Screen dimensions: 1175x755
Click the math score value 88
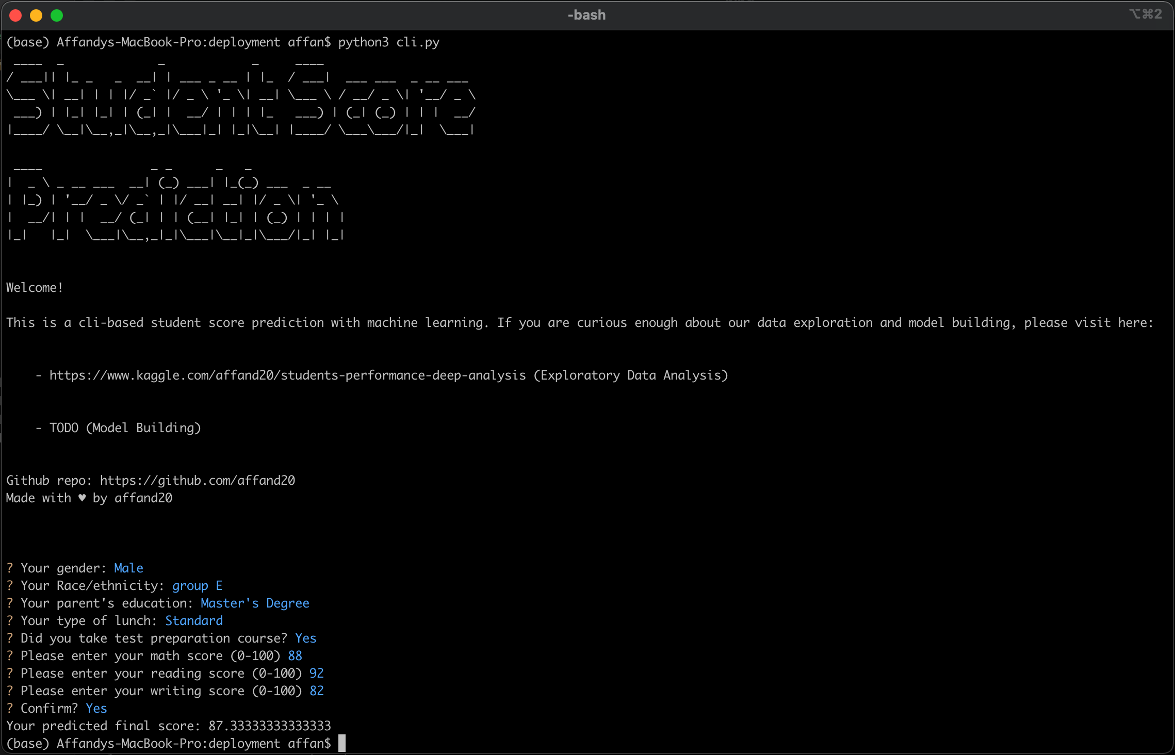click(x=295, y=655)
